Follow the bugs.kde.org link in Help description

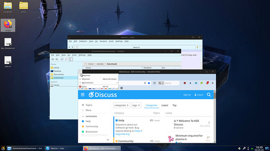pos(129,132)
